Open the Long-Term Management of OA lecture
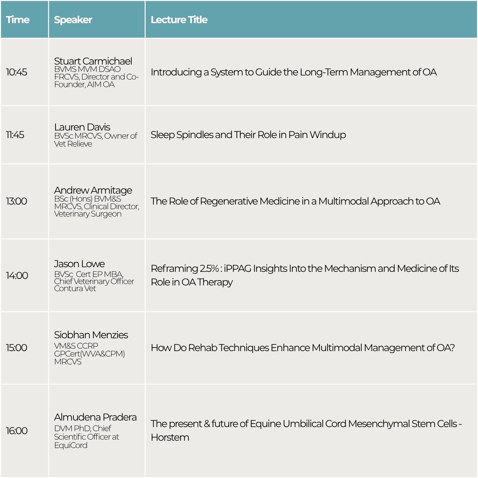 [x=294, y=72]
